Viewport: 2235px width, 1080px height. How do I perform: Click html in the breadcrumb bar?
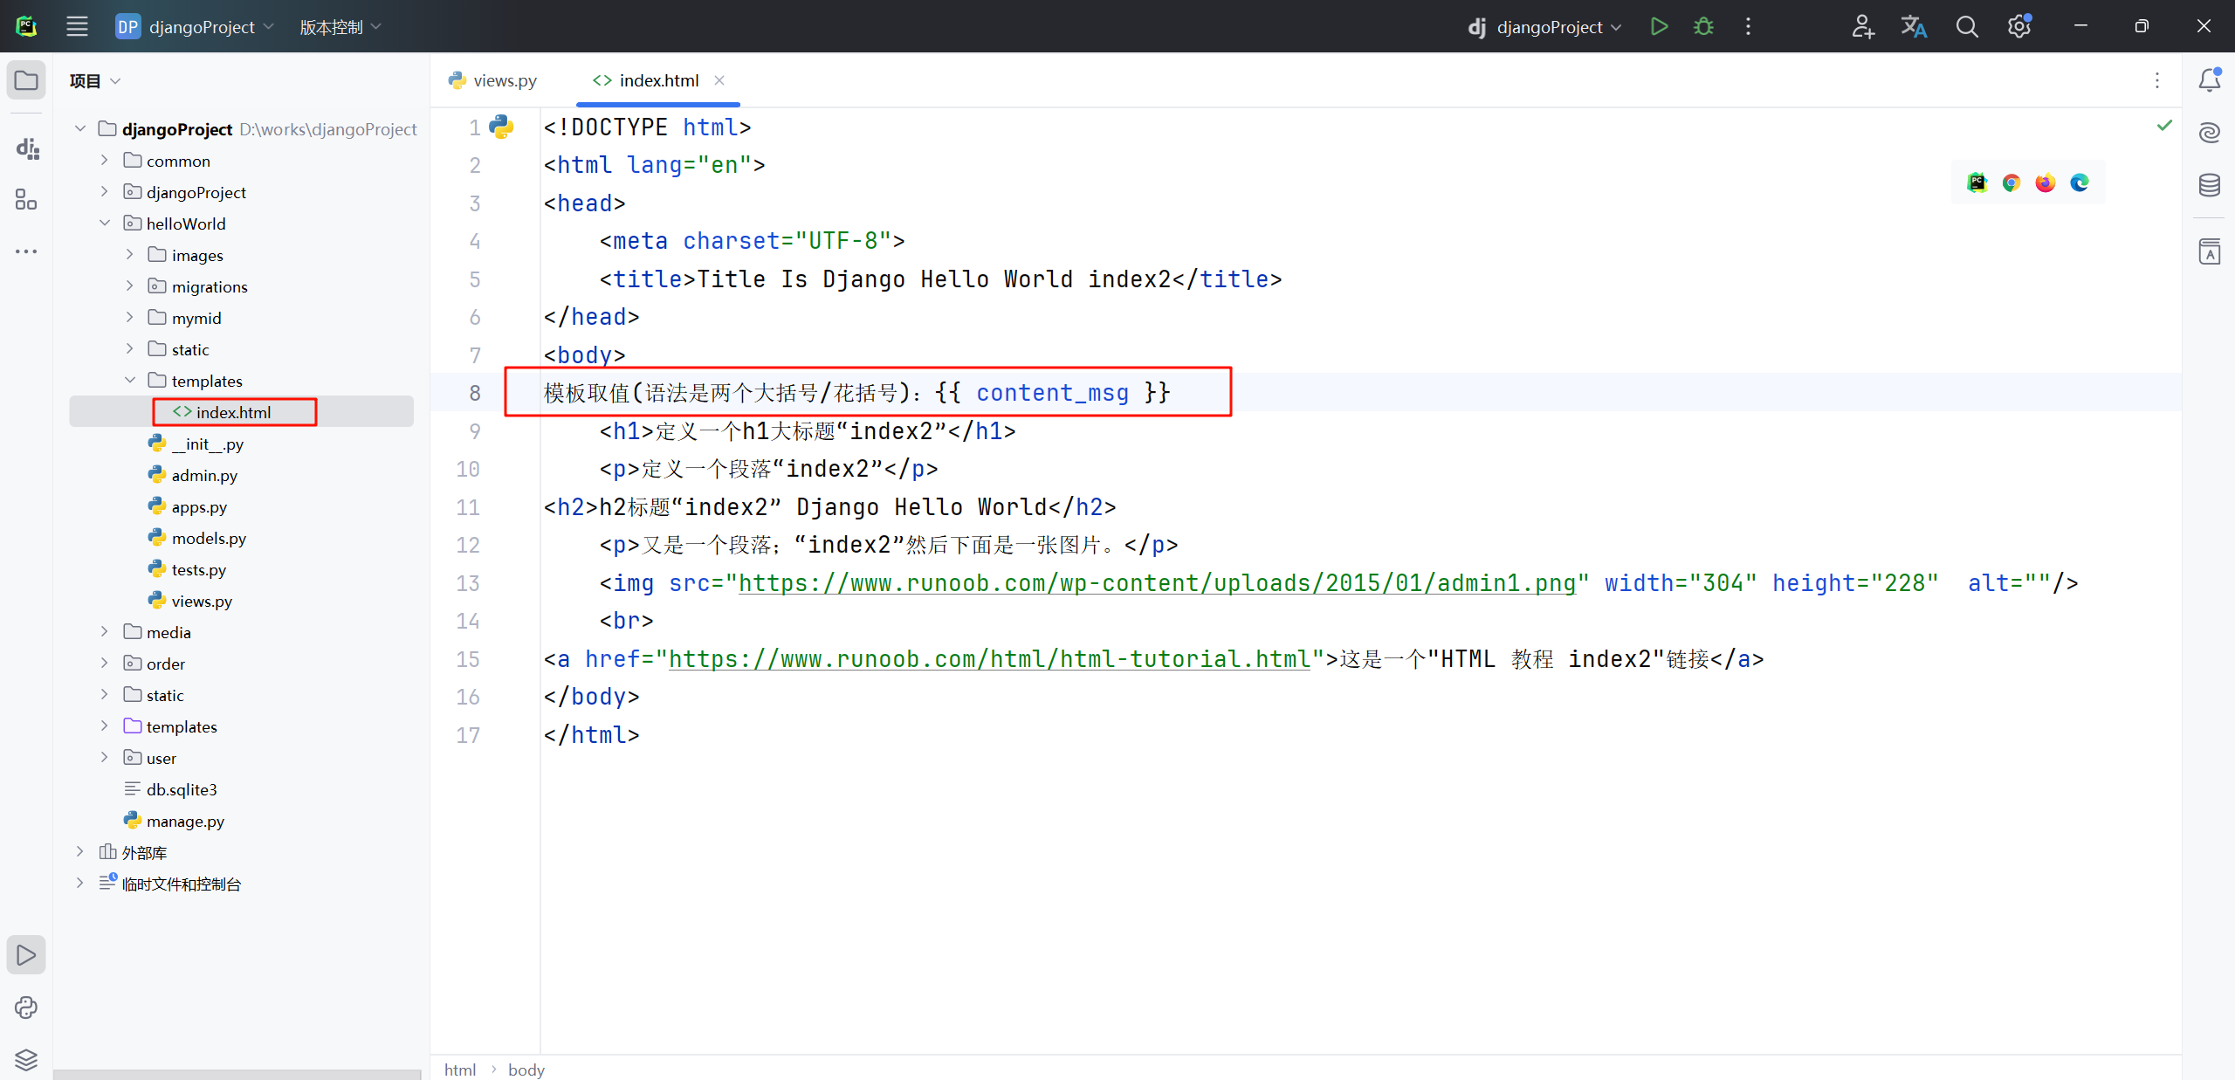(460, 1070)
